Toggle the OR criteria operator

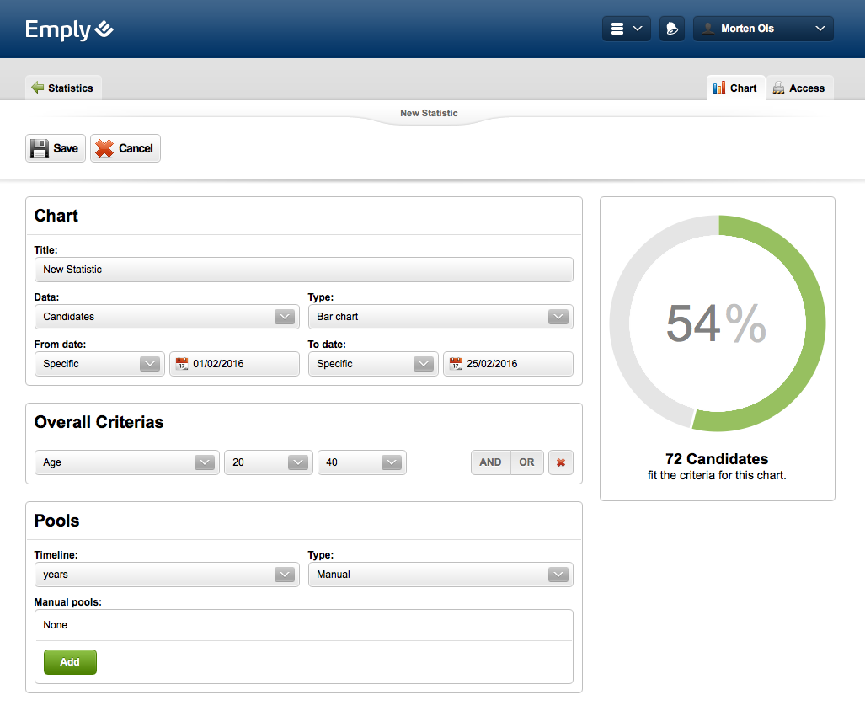click(x=526, y=462)
